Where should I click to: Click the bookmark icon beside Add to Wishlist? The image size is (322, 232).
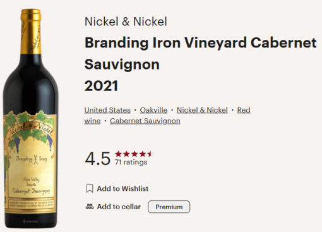(90, 188)
